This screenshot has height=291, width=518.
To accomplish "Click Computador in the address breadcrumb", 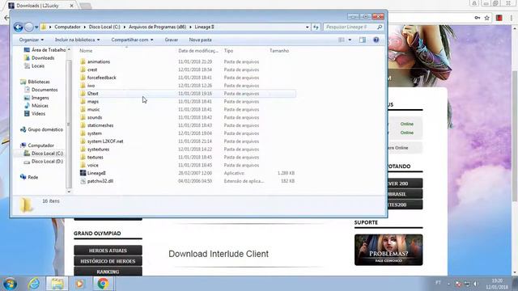I will coord(67,27).
